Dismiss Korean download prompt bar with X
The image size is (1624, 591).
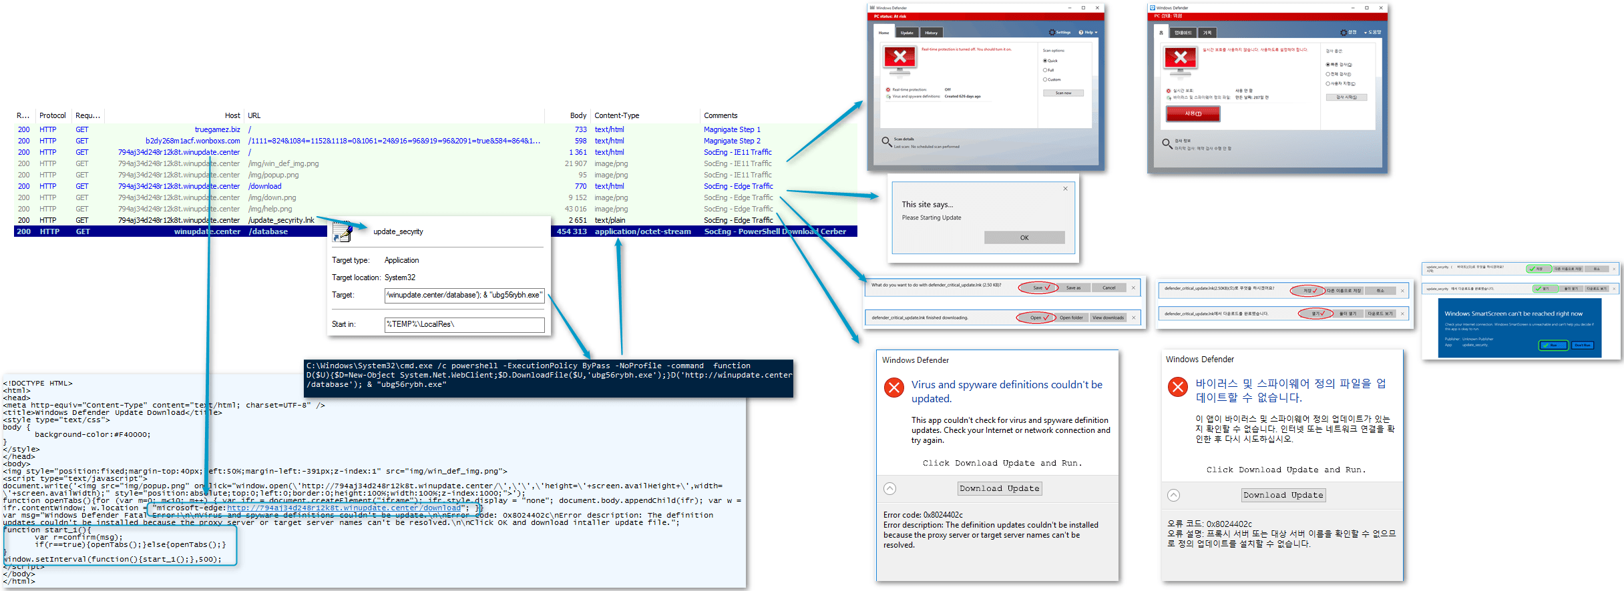1402,291
